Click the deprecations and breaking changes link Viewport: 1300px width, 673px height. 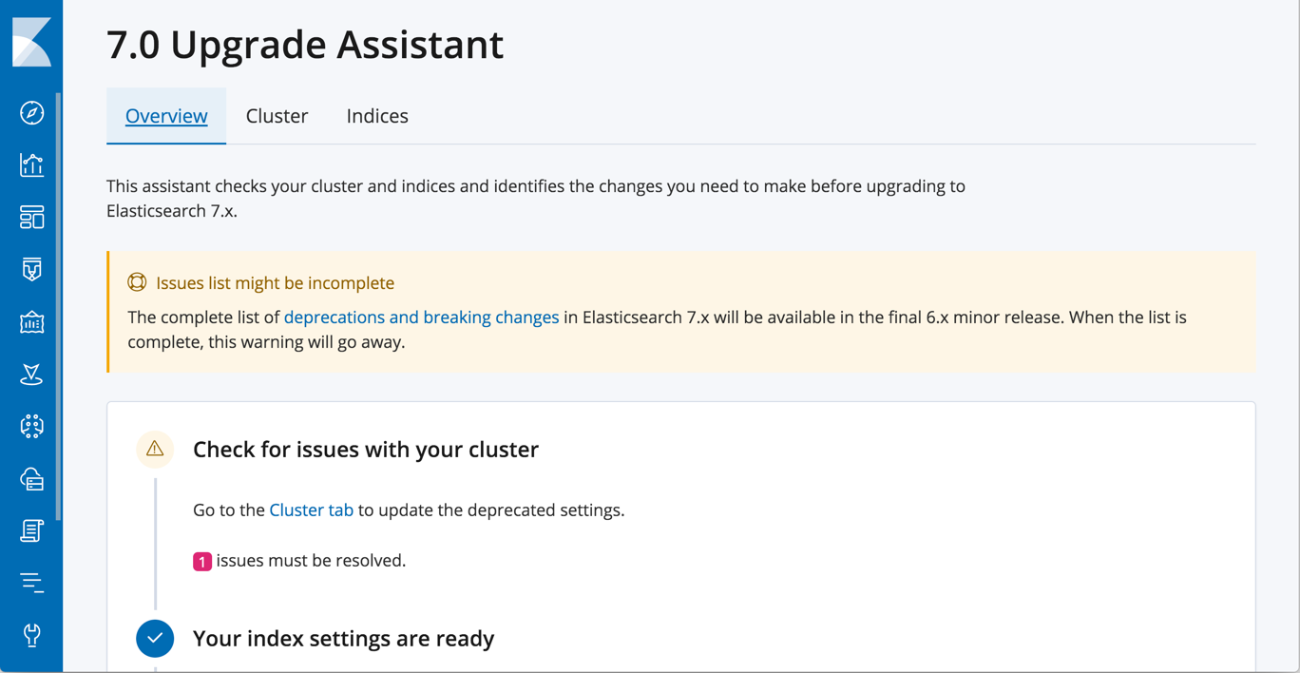coord(421,317)
